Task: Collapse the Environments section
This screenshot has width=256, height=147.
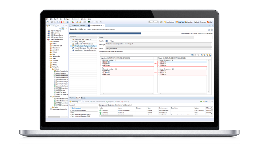Action: pyautogui.click(x=71, y=108)
